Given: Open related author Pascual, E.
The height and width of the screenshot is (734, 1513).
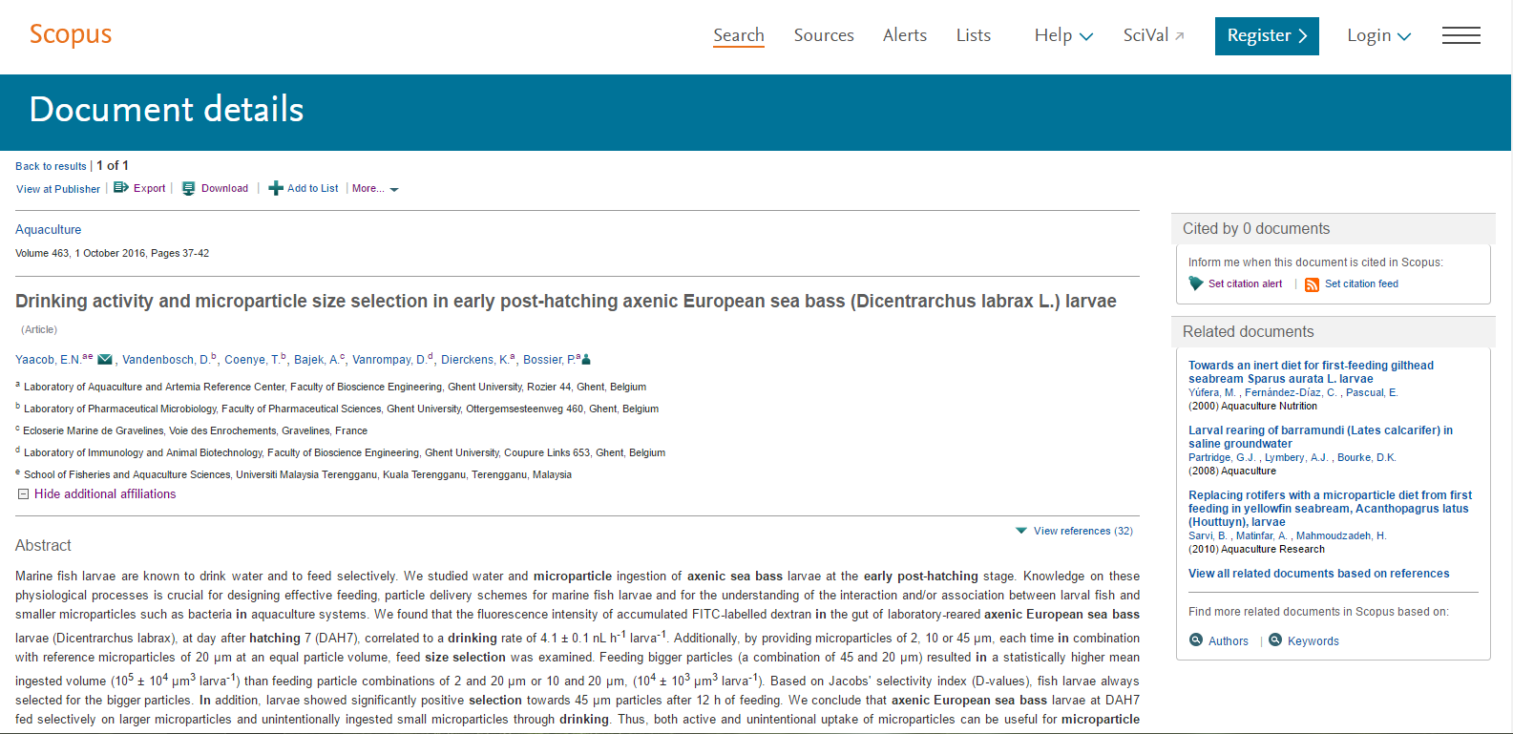Looking at the screenshot, I should click(x=1371, y=392).
